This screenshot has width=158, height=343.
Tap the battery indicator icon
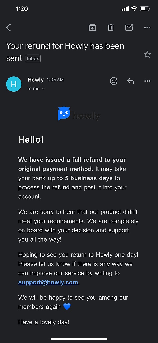(145, 9)
